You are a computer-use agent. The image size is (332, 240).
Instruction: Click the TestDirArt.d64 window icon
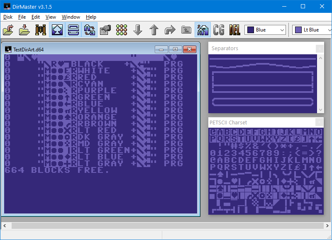(8, 49)
